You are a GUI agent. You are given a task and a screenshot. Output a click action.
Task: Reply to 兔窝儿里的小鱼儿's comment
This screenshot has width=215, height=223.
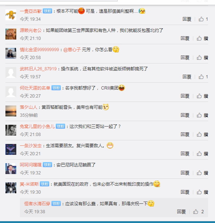[x=185, y=135]
